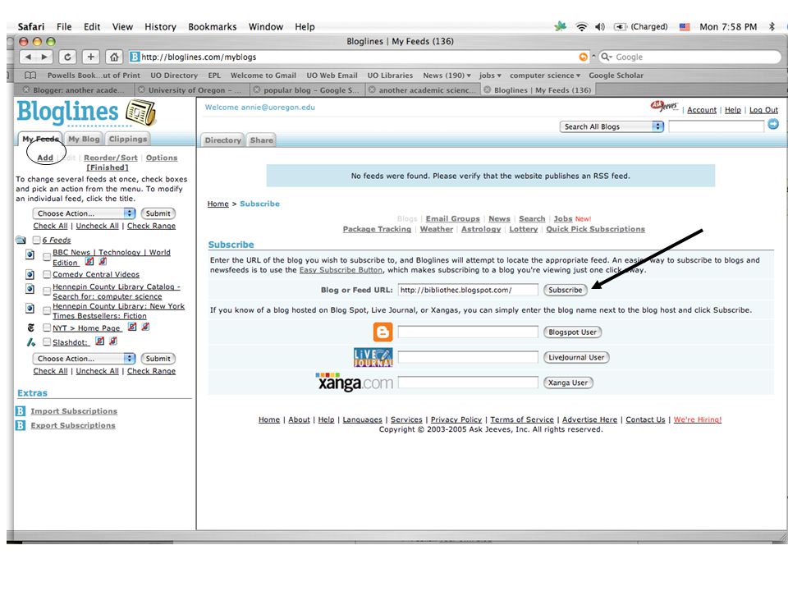The image size is (788, 591).
Task: Reload the page with the refresh button
Action: click(67, 57)
